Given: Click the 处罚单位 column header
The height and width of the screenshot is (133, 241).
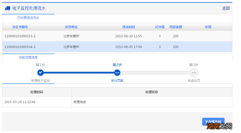Looking at the screenshot, I should tap(71, 27).
